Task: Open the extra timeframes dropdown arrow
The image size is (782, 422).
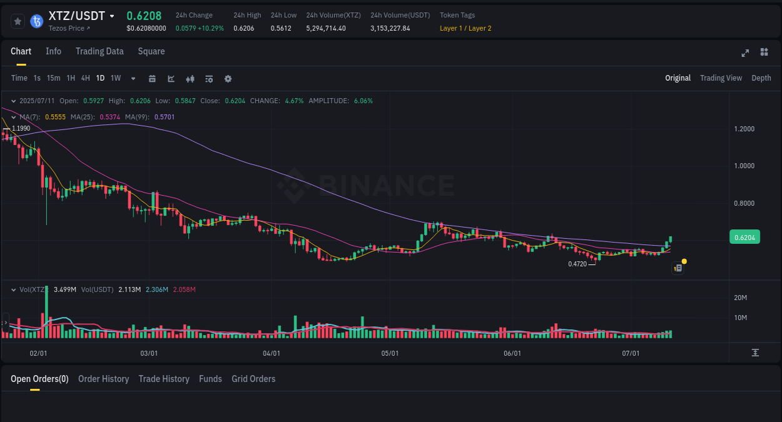Action: click(x=133, y=78)
